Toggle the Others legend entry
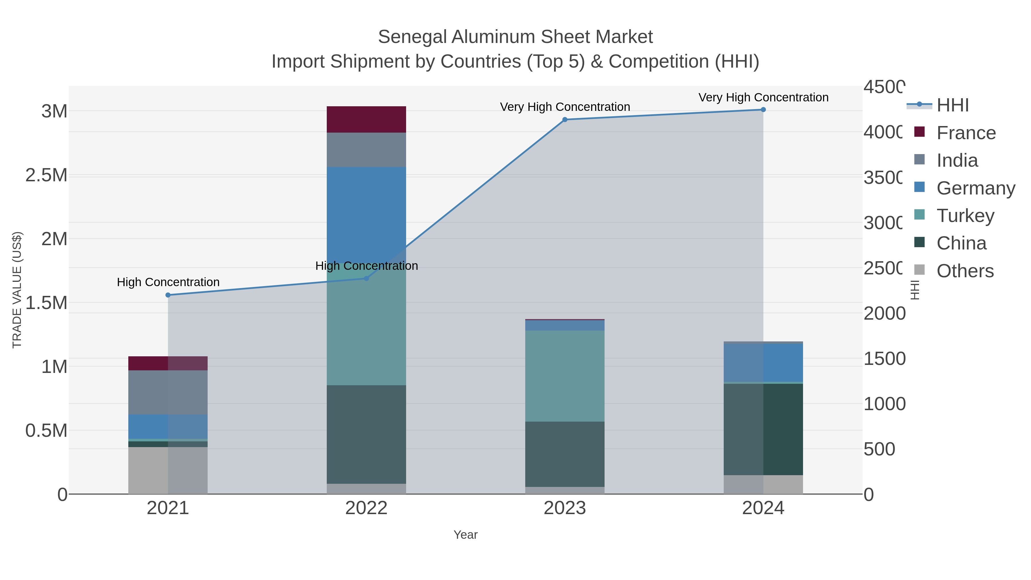This screenshot has width=1031, height=580. [954, 271]
